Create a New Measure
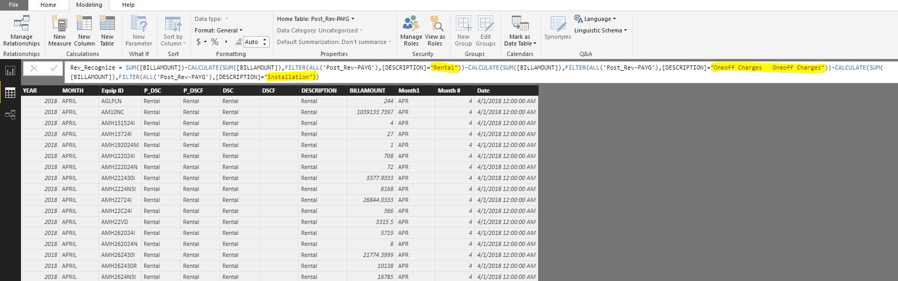Screen dimensions: 898x281 (59, 31)
